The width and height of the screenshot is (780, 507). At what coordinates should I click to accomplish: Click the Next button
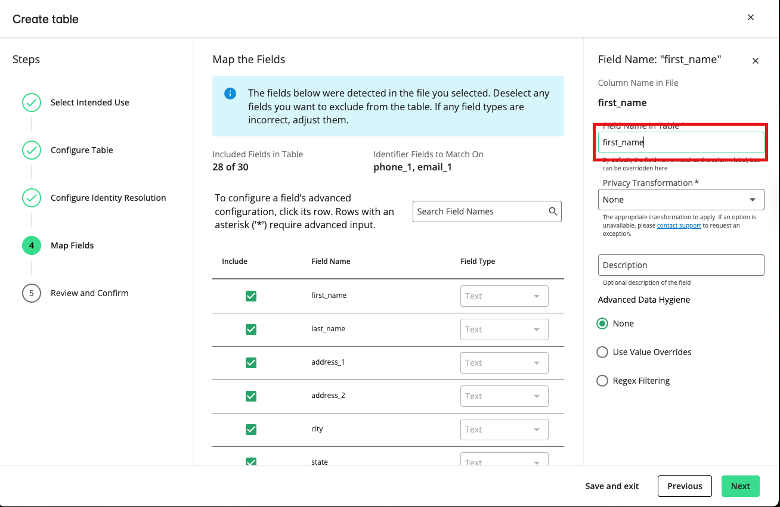click(740, 486)
